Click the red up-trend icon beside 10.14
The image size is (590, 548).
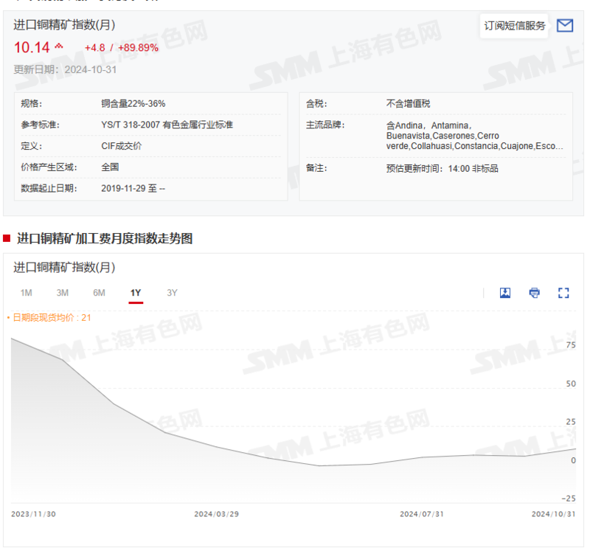point(59,47)
